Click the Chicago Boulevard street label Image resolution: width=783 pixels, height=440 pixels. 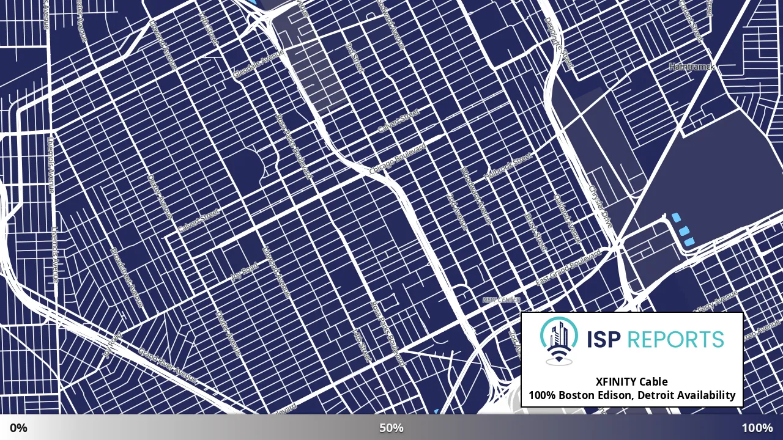[x=397, y=159]
